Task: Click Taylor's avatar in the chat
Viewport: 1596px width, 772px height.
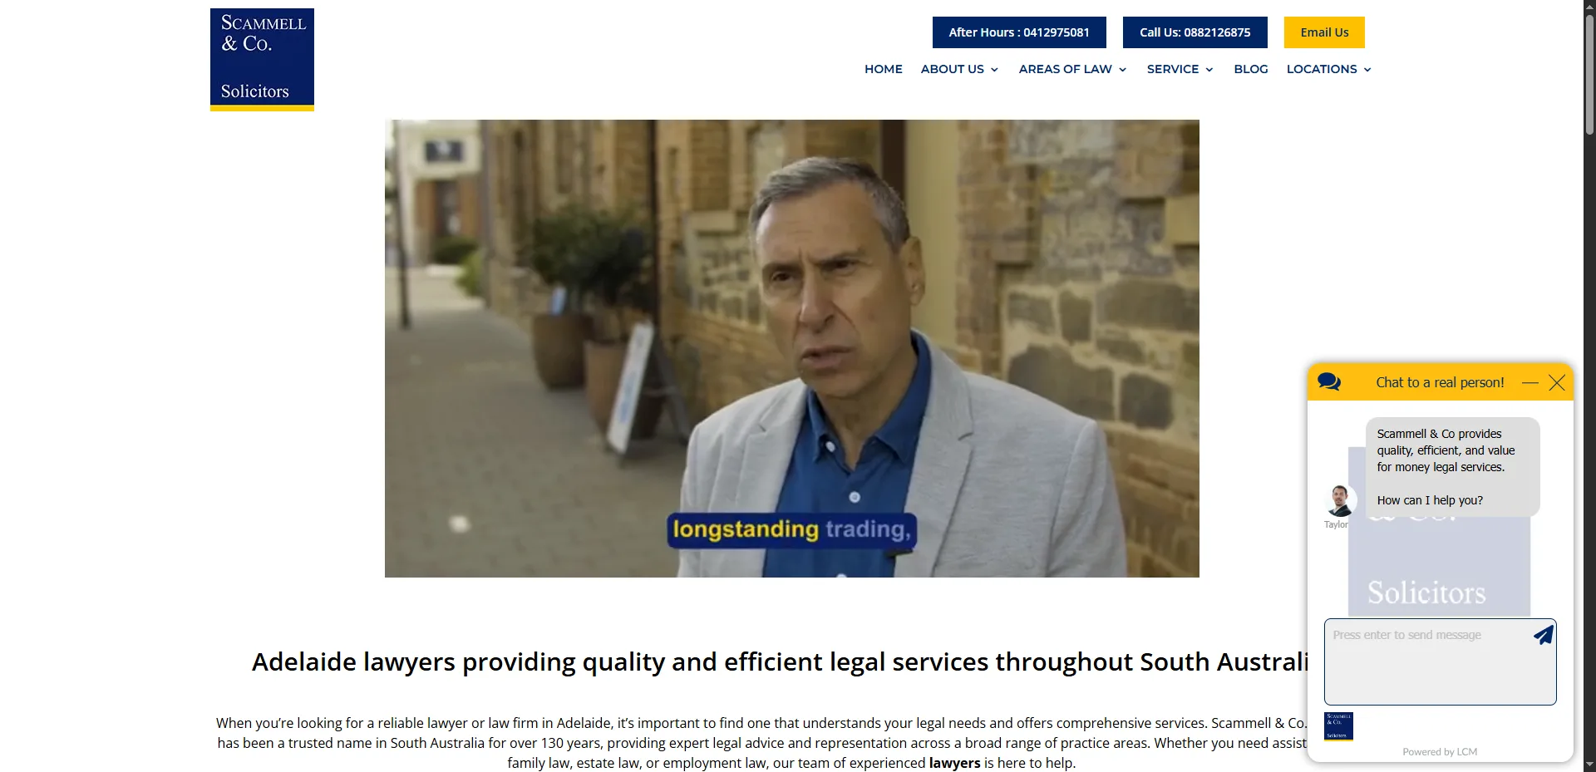Action: (1340, 501)
